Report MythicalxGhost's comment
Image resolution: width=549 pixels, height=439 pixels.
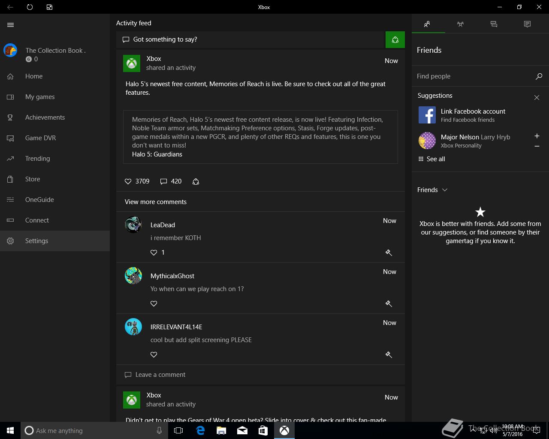(389, 304)
